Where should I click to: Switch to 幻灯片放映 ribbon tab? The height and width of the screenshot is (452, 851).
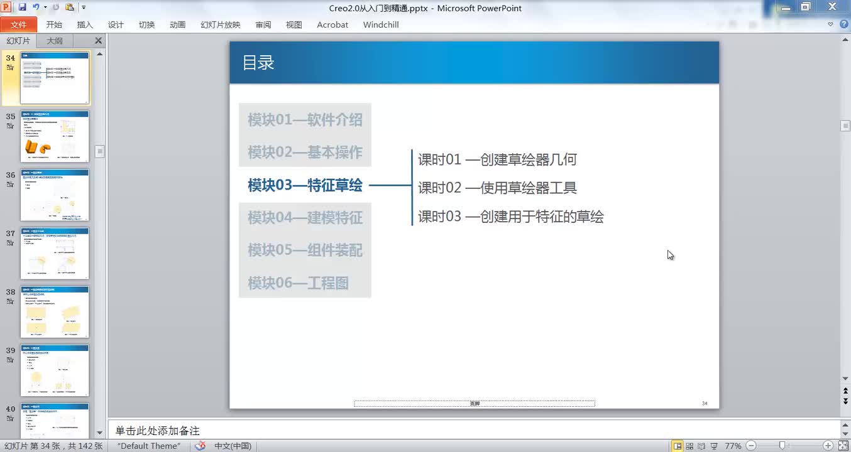[x=220, y=24]
